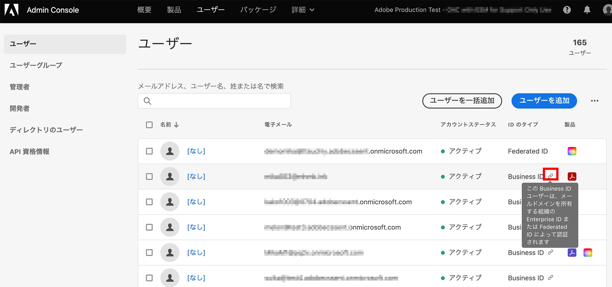Screen dimensions: 612x287
Task: Open the help question mark icon
Action: pos(567,10)
